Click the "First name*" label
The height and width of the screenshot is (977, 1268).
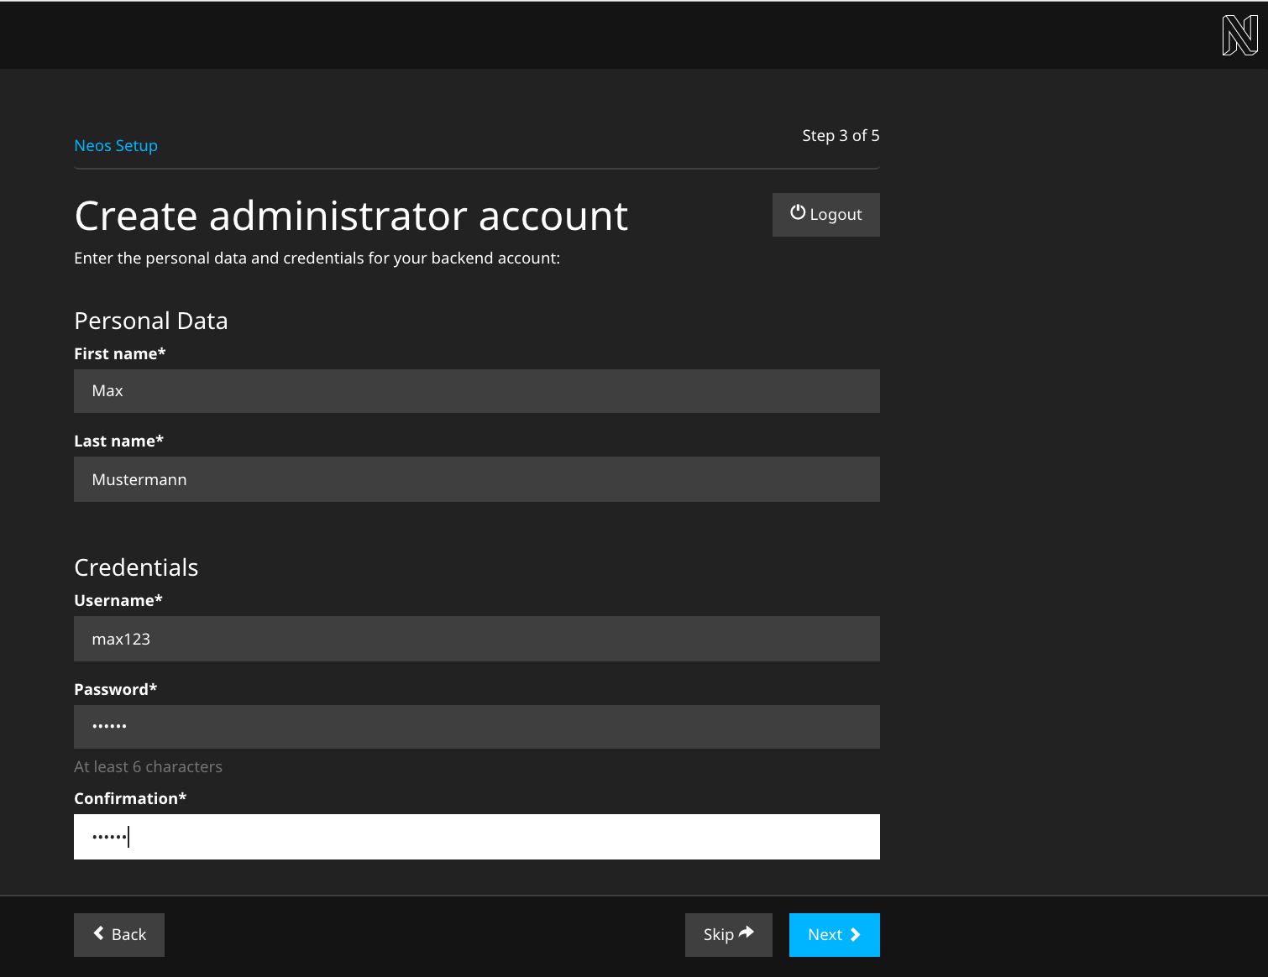point(119,353)
